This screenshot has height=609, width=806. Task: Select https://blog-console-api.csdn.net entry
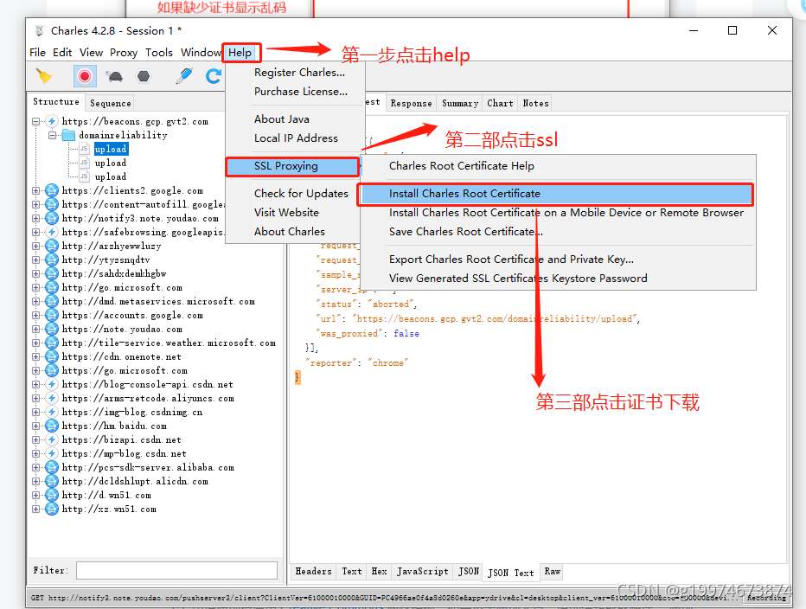(147, 385)
